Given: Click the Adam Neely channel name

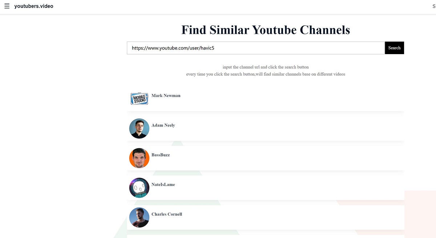Looking at the screenshot, I should tap(163, 125).
